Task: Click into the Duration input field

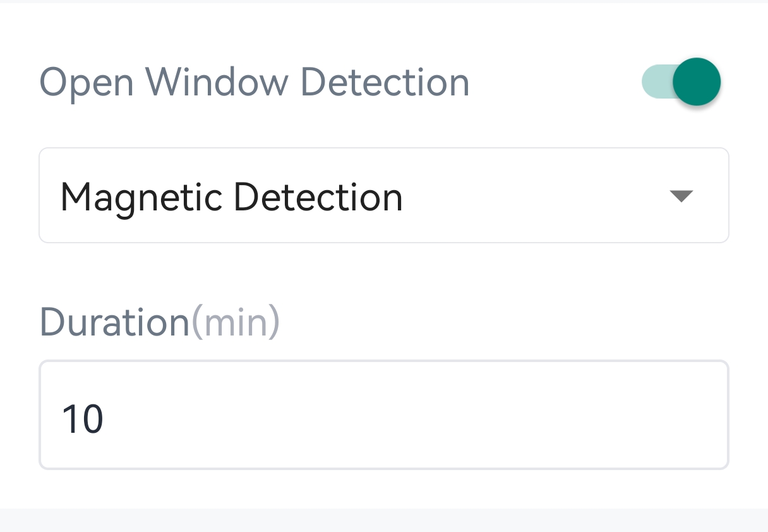Action: click(x=384, y=415)
